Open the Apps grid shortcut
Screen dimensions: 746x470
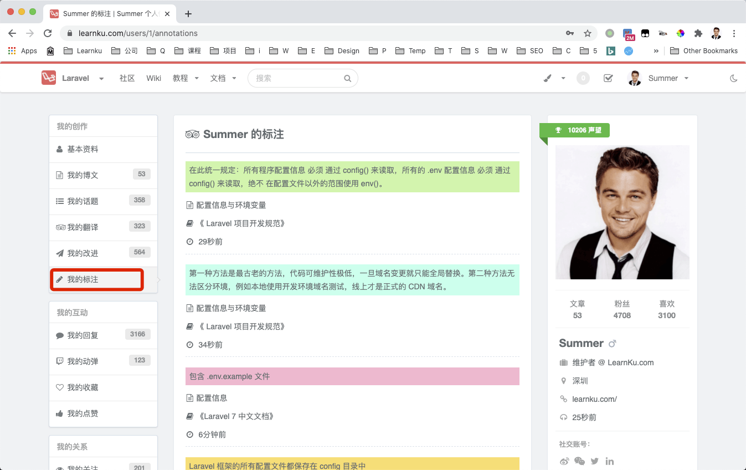(x=22, y=50)
